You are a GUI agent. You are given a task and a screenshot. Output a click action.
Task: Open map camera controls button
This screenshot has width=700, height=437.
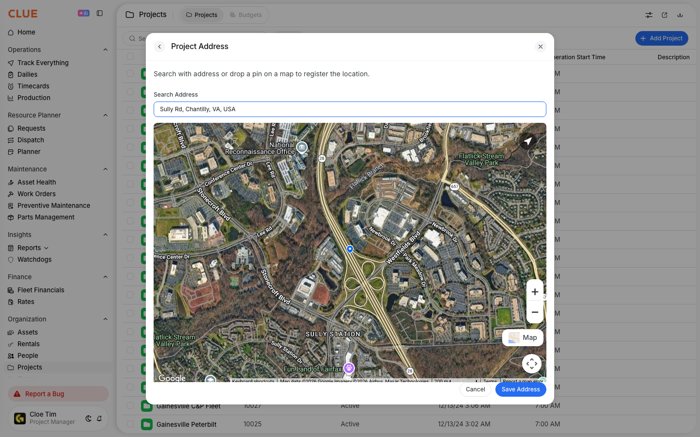(x=532, y=364)
